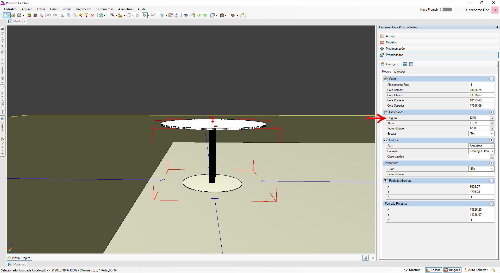Select the Módulo properties tab
500x273 pixels.
[386, 71]
